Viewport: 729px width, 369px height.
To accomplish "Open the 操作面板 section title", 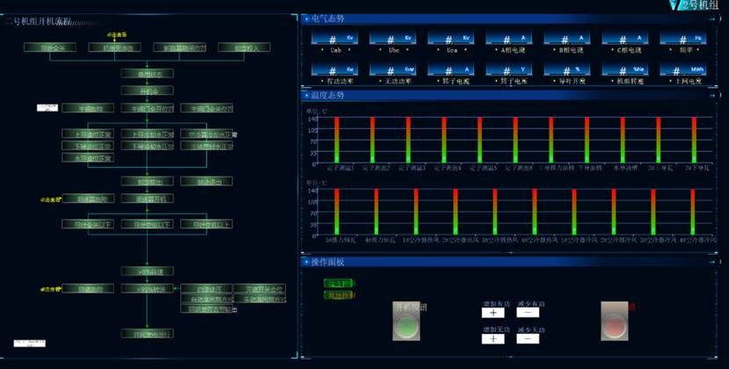I will (327, 262).
